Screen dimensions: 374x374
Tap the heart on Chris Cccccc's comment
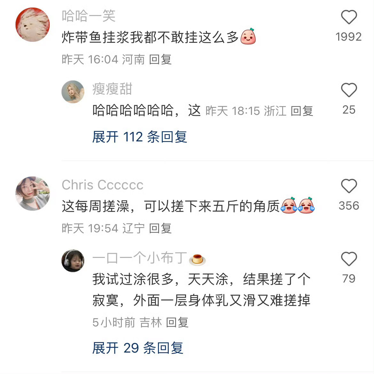click(349, 186)
